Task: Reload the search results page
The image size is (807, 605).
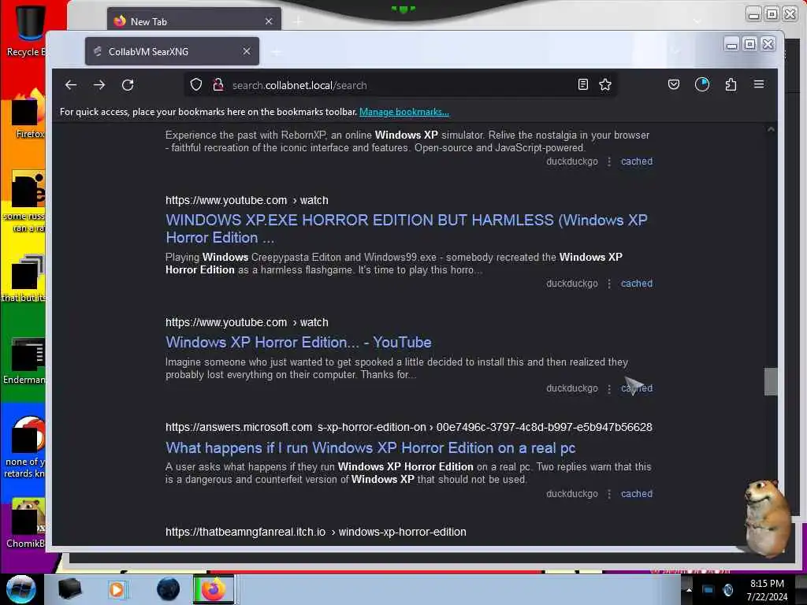Action: (128, 85)
